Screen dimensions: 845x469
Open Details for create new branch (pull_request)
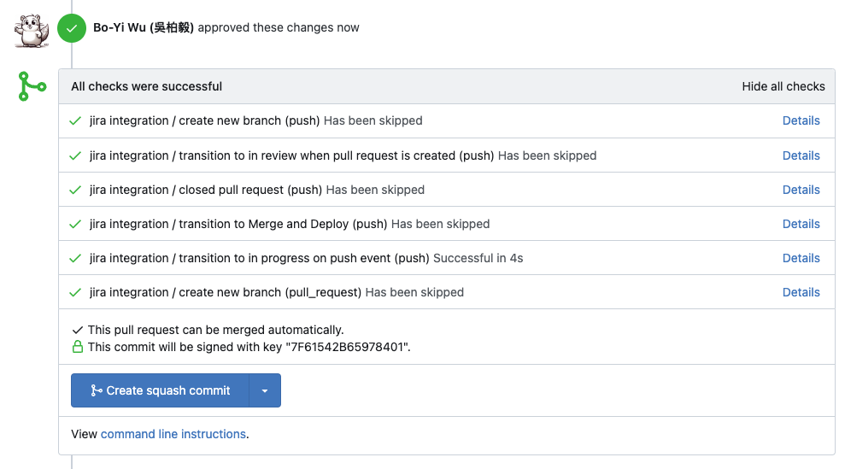801,292
